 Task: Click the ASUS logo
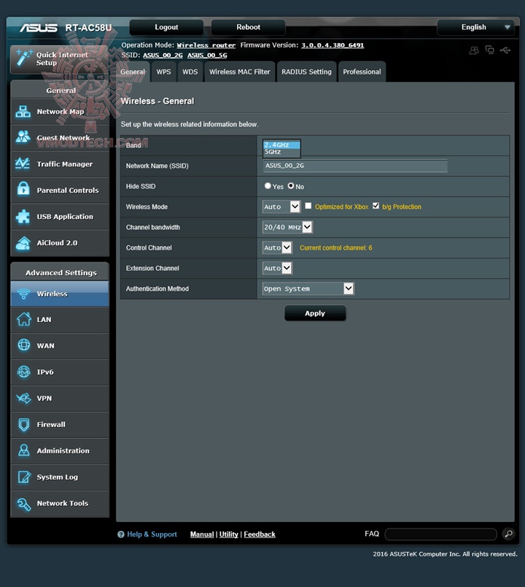point(39,28)
